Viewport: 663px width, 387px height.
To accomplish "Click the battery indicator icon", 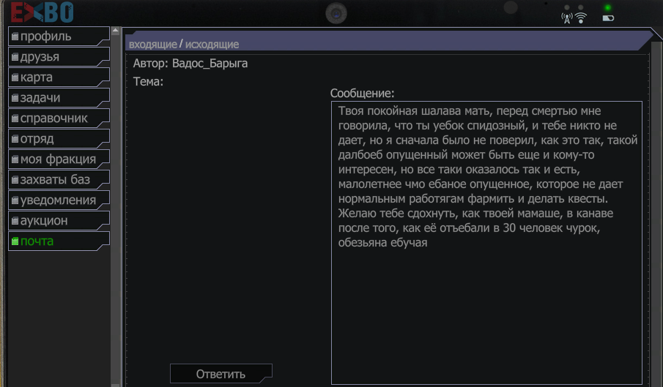I will 608,18.
